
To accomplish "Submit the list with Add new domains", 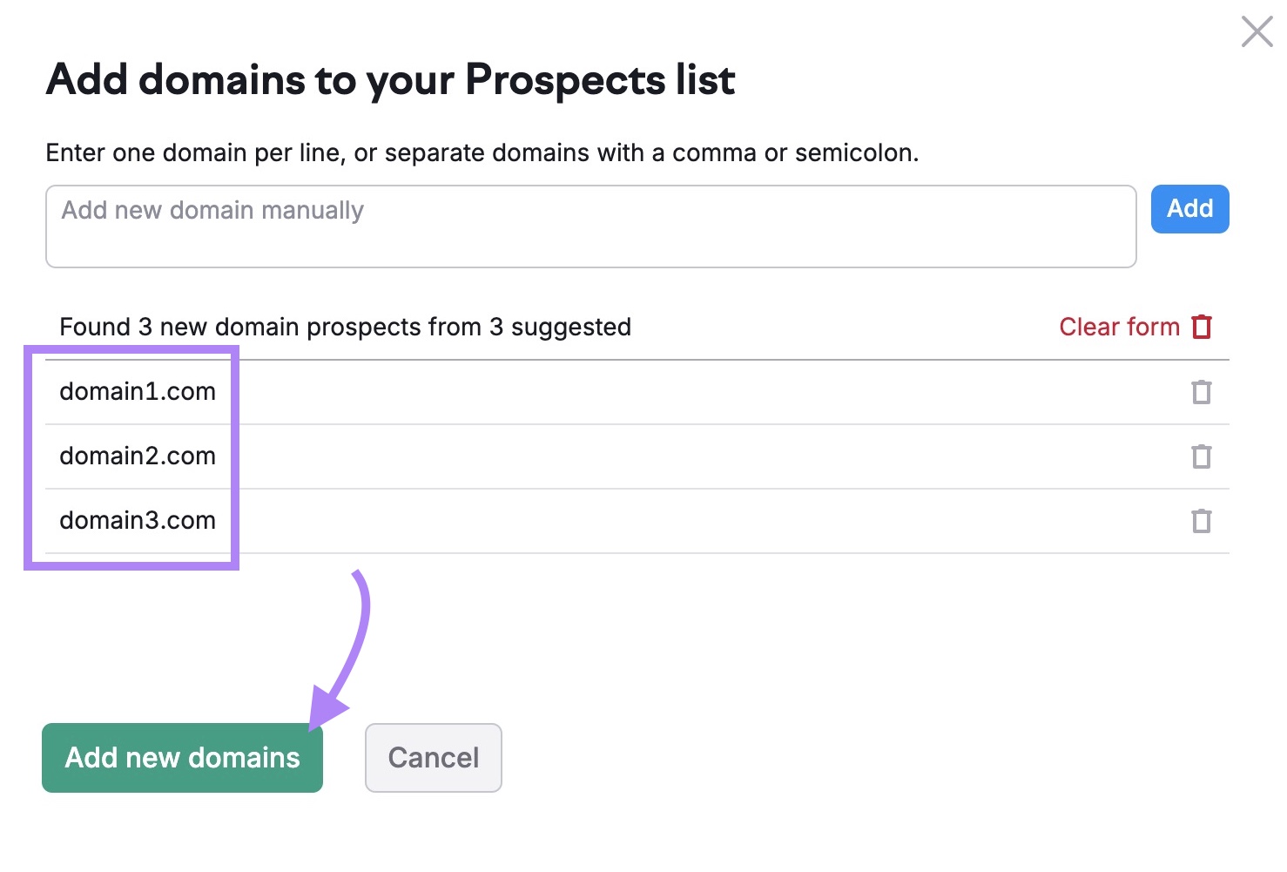I will point(181,757).
